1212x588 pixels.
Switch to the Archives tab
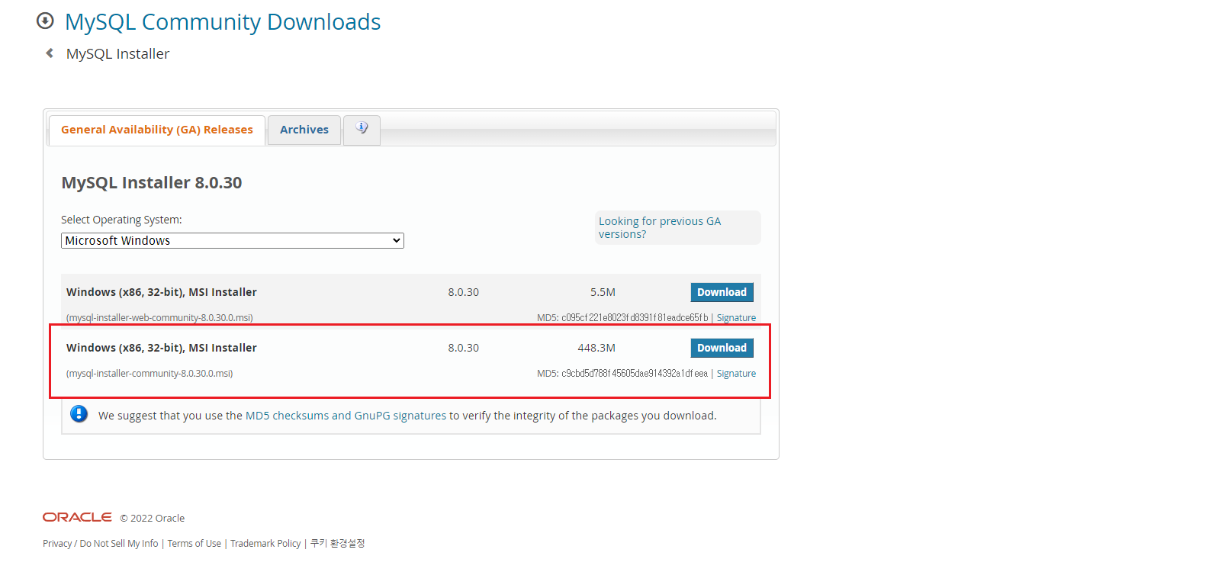coord(304,130)
